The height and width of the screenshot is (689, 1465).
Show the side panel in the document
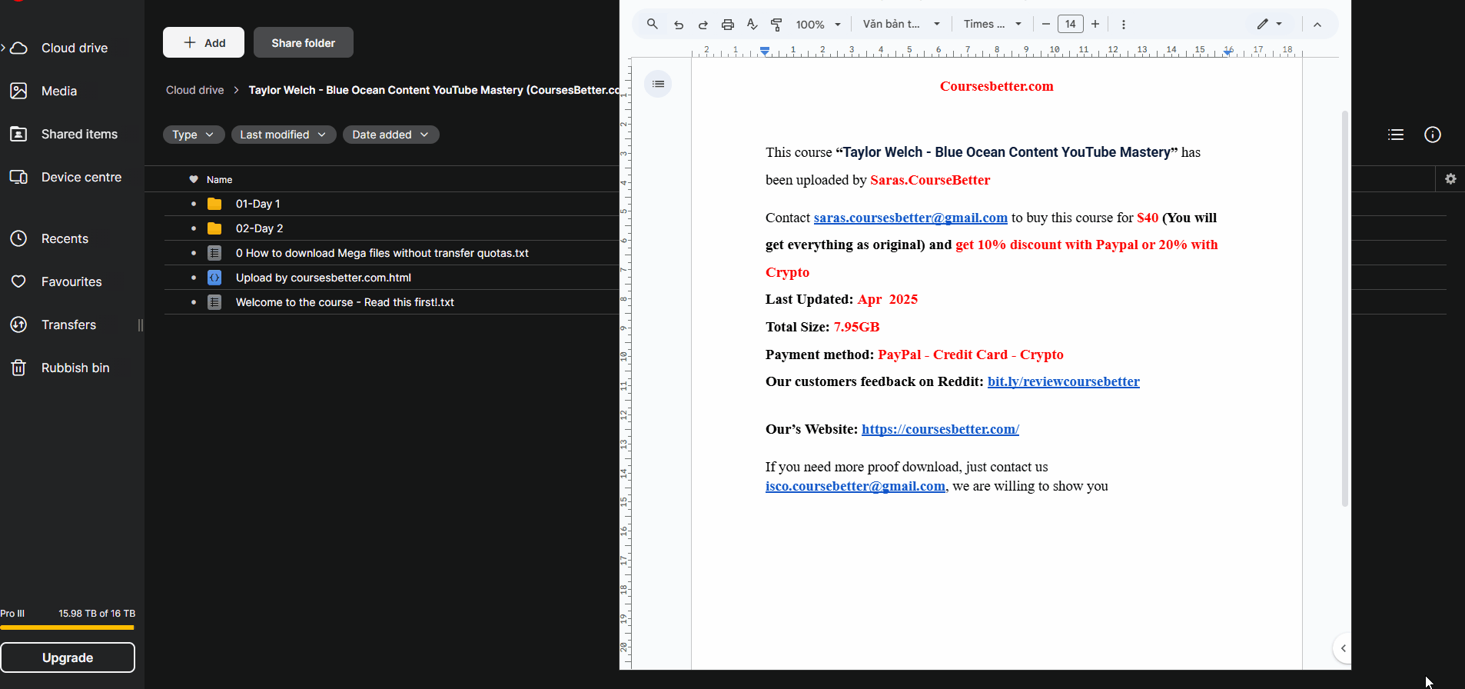[1343, 648]
